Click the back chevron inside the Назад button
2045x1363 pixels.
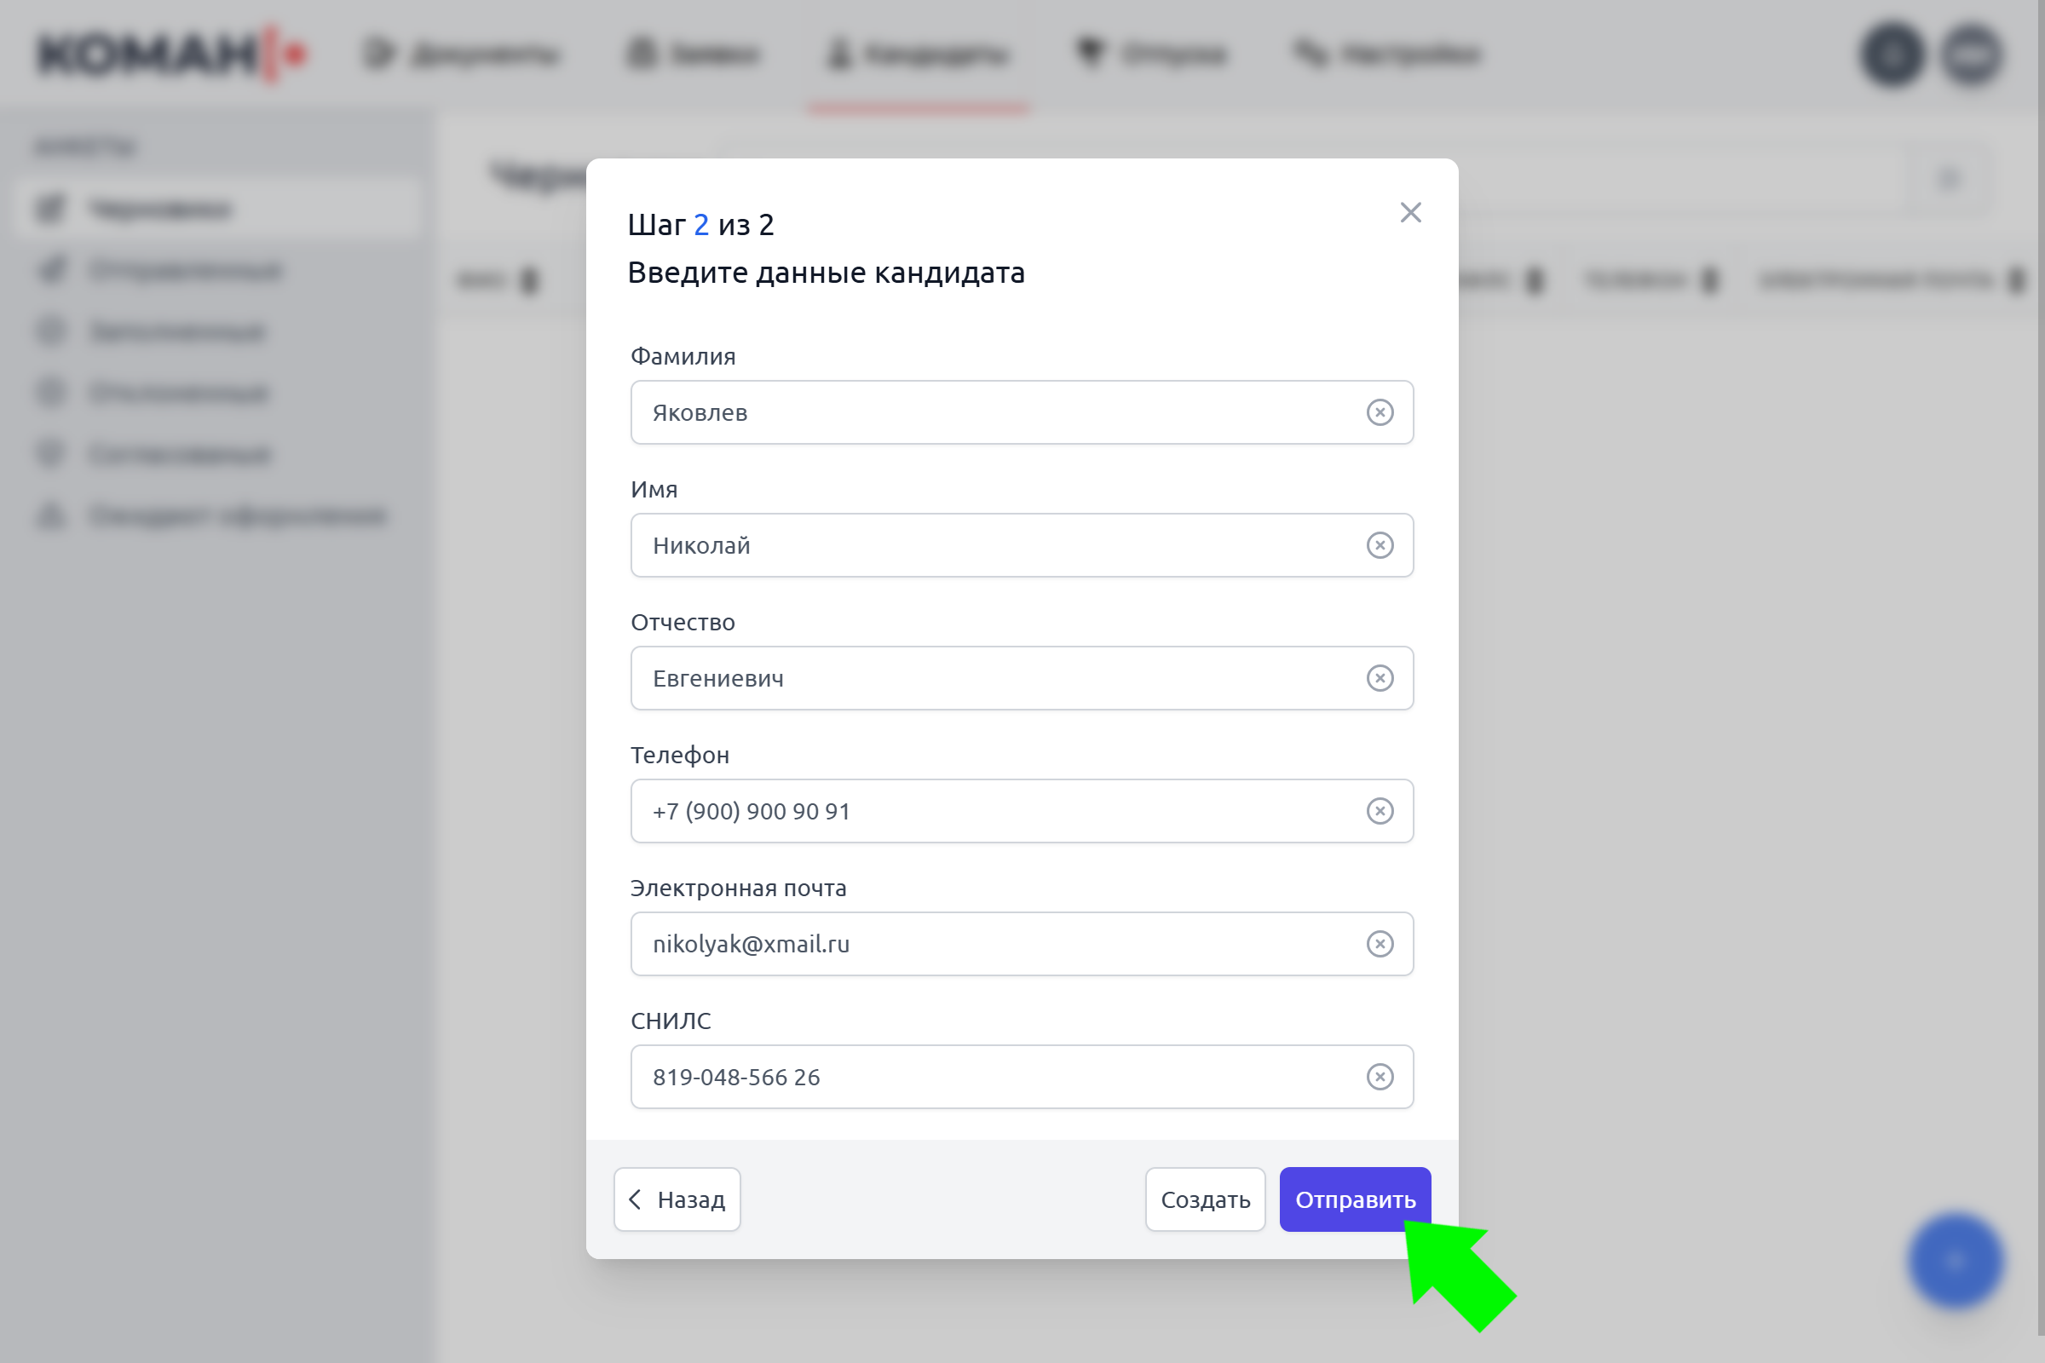635,1199
